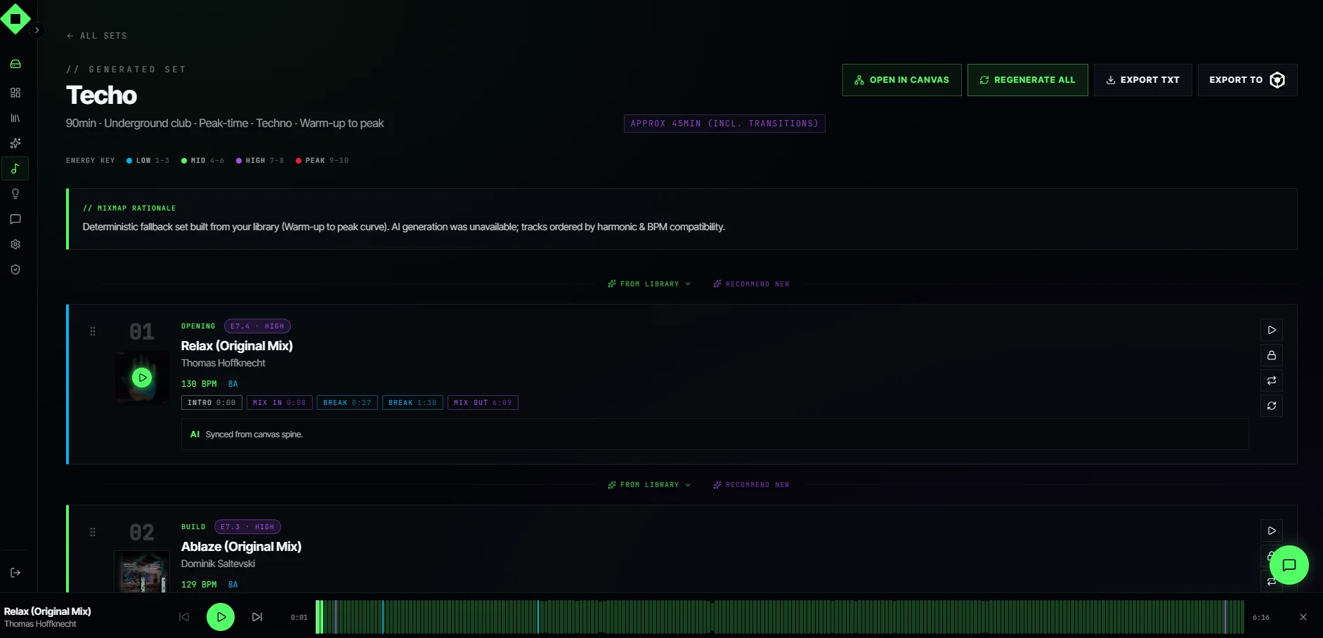Click Recommend New above track 01
The height and width of the screenshot is (638, 1323).
(751, 284)
